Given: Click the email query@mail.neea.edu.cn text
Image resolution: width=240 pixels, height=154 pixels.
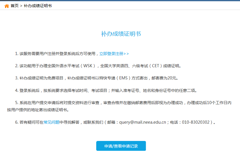Looking at the screenshot, I should tap(143, 122).
